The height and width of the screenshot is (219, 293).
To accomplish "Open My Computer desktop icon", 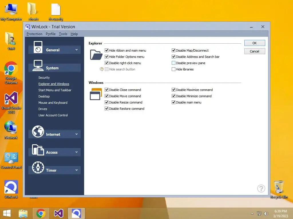I will [x=11, y=11].
